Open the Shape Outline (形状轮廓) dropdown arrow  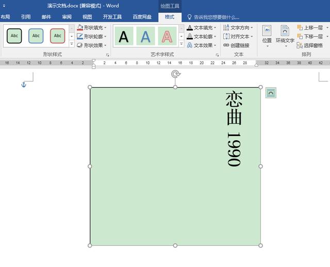point(105,37)
